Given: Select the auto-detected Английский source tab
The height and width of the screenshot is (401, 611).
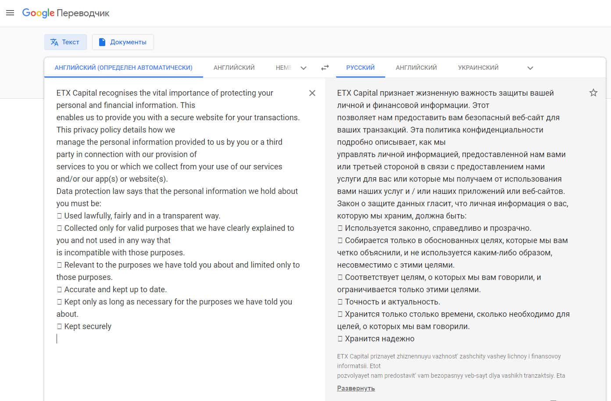Looking at the screenshot, I should tap(123, 68).
